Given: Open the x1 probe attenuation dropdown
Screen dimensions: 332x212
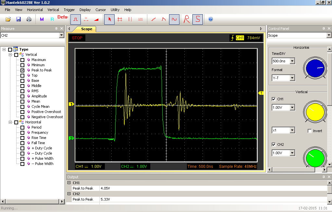Looking at the screenshot, I should pos(292,130).
